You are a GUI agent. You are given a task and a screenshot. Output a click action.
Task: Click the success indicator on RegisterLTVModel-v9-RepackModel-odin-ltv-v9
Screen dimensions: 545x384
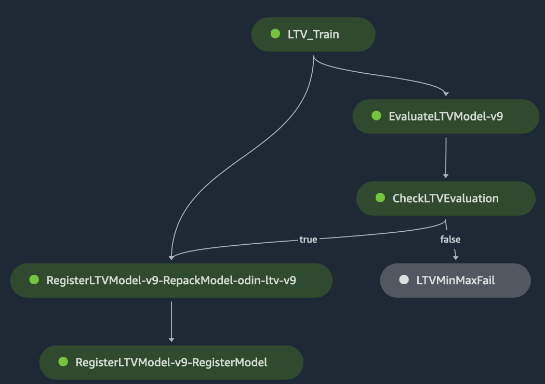point(33,280)
